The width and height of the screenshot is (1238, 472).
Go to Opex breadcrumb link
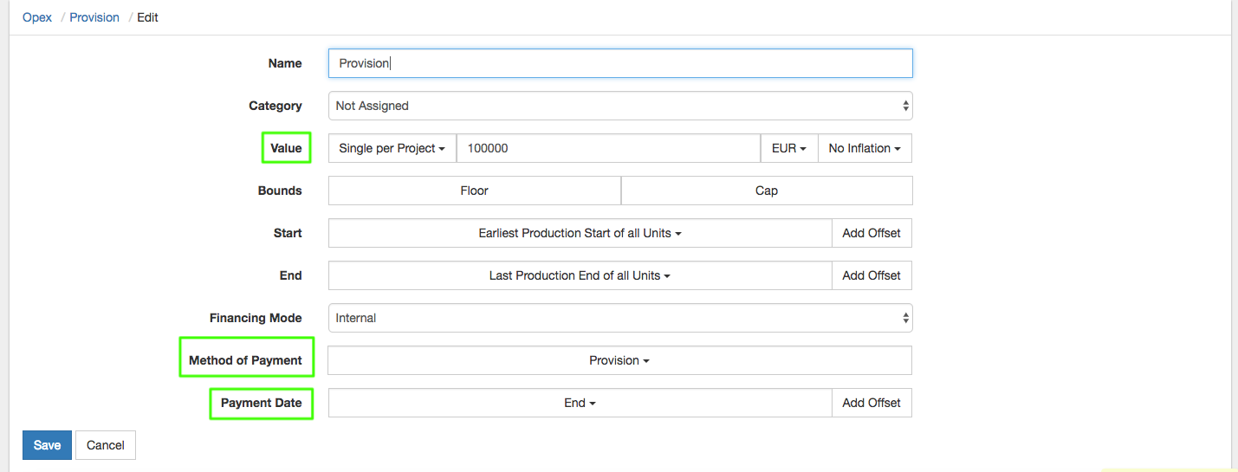(37, 17)
